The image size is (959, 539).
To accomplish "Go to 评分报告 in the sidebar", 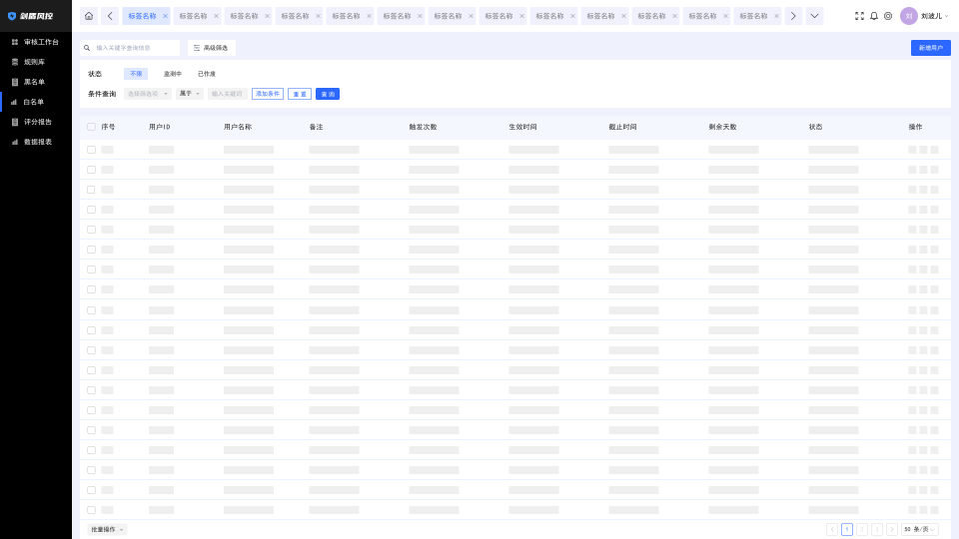I will (x=37, y=122).
